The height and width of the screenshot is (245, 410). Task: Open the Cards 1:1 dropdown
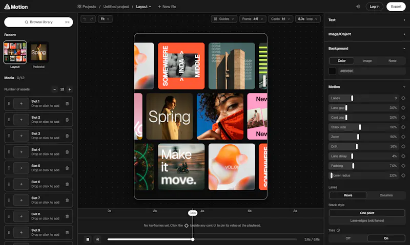pyautogui.click(x=280, y=19)
